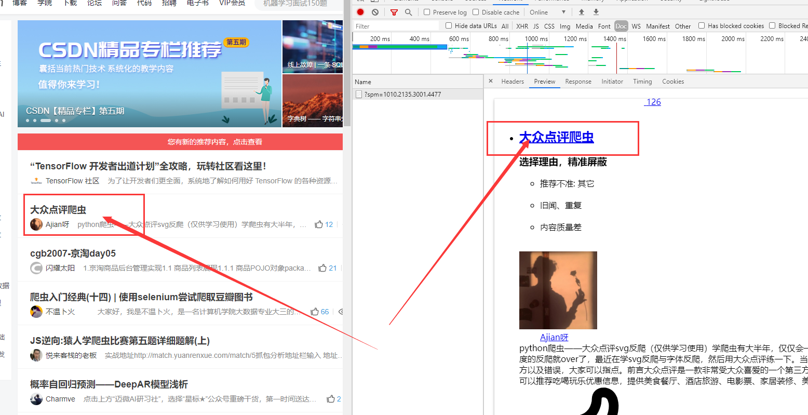Click author link Ajian呀 in Preview pane
The image size is (808, 415).
point(554,337)
